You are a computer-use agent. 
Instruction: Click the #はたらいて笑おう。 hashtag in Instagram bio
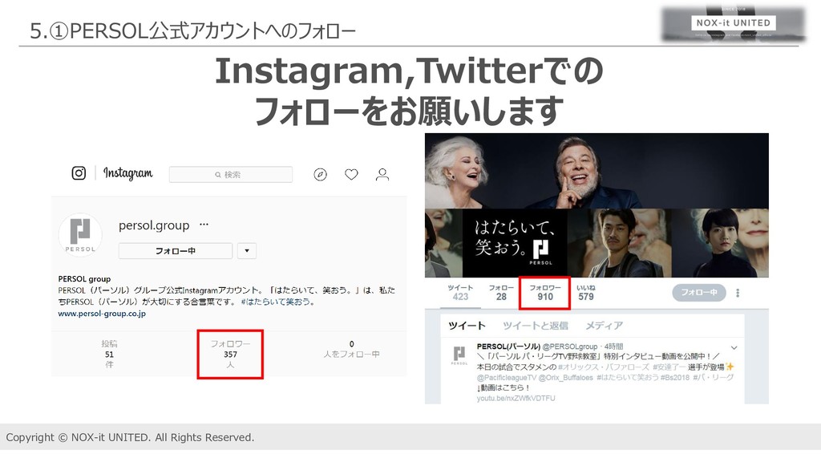[277, 302]
